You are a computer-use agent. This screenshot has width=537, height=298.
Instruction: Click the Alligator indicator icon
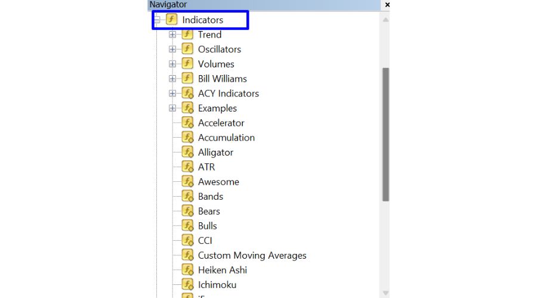click(187, 152)
